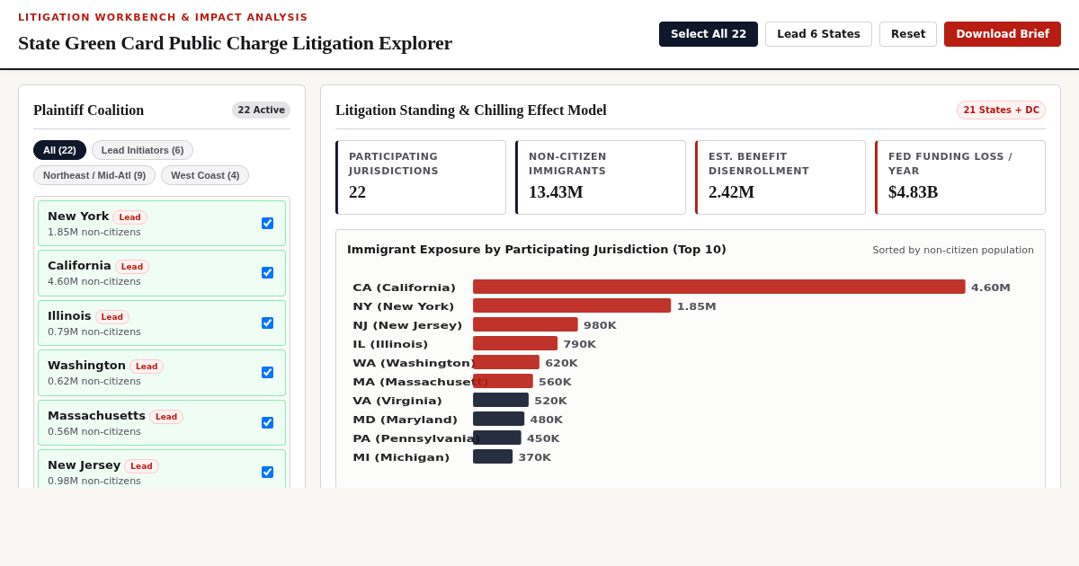Click Select All 22 button
The image size is (1079, 566).
click(x=709, y=34)
